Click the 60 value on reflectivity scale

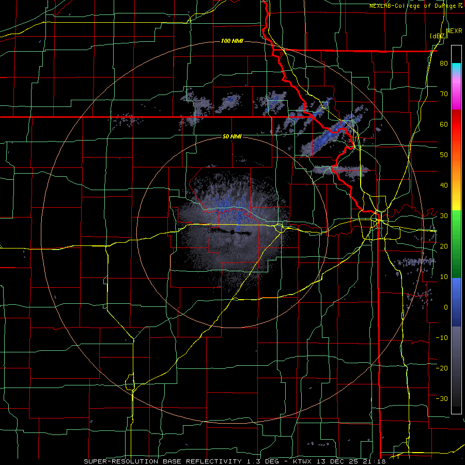click(x=444, y=124)
